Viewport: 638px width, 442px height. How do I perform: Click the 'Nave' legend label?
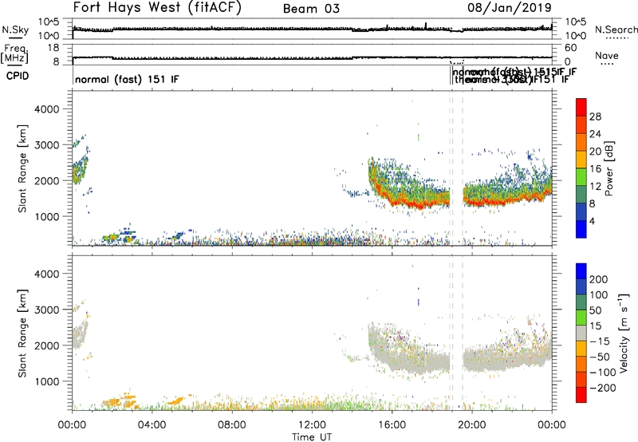click(x=607, y=55)
